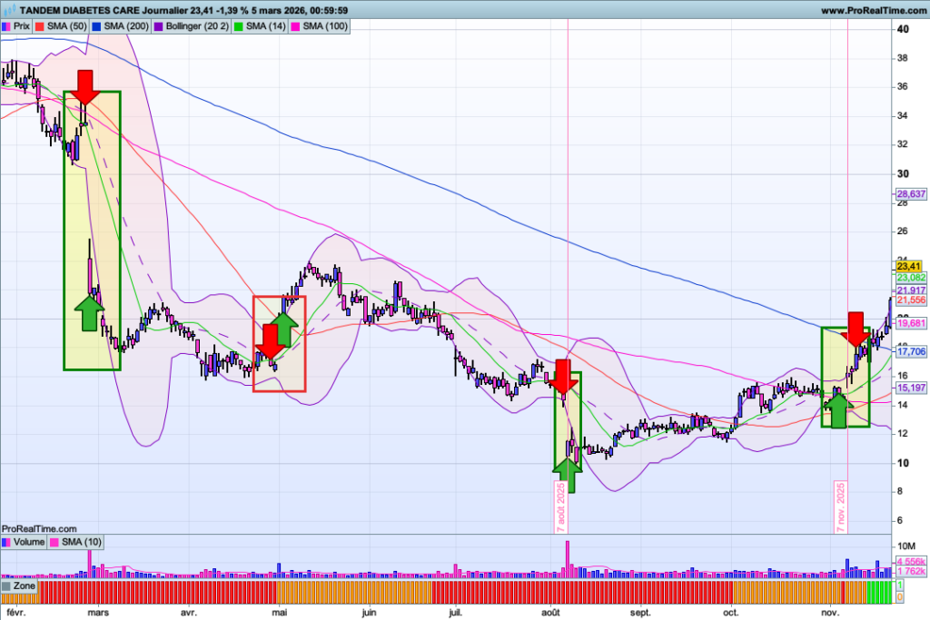Click the green up arrow in November box

coord(838,410)
